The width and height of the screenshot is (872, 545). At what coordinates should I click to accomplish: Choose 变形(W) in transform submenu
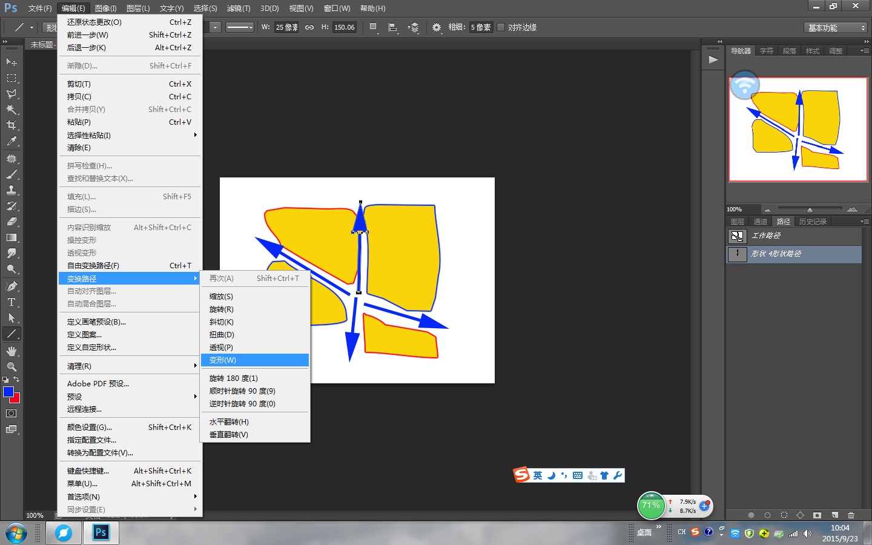255,360
